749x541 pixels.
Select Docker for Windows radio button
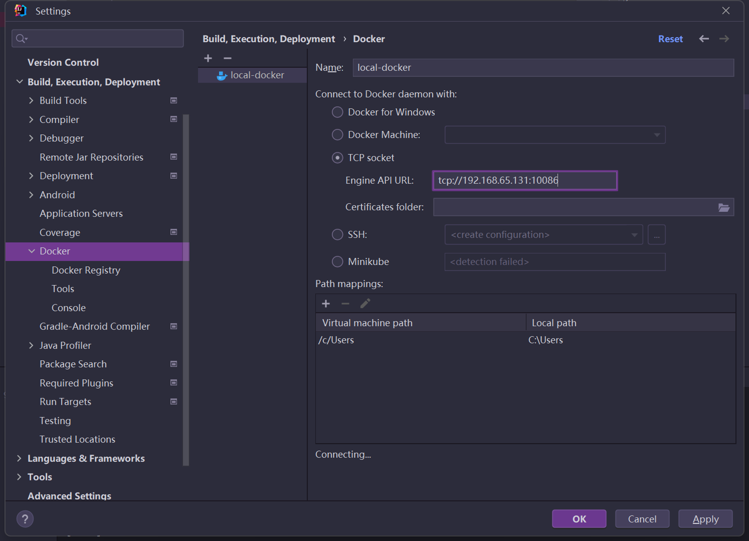click(x=337, y=112)
